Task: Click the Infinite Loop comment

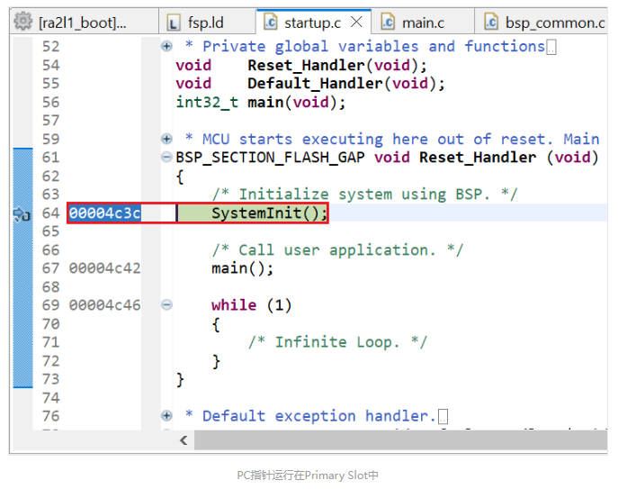Action: point(337,342)
